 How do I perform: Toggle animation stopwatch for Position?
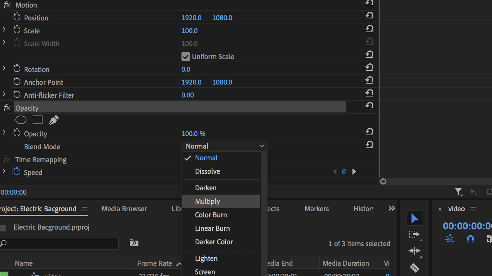pos(17,17)
